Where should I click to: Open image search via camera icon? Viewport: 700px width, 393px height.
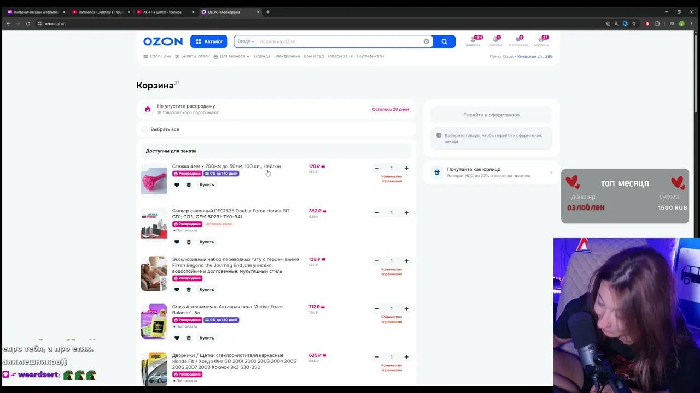click(427, 41)
